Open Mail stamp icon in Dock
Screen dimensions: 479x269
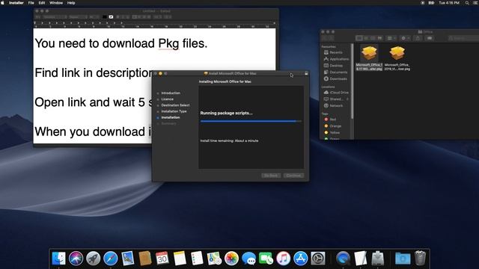128,259
